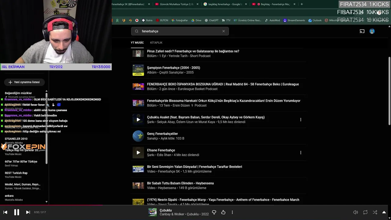Play Çubuklu Asalet from its thumbnail
Image resolution: width=391 pixels, height=220 pixels.
(x=138, y=119)
